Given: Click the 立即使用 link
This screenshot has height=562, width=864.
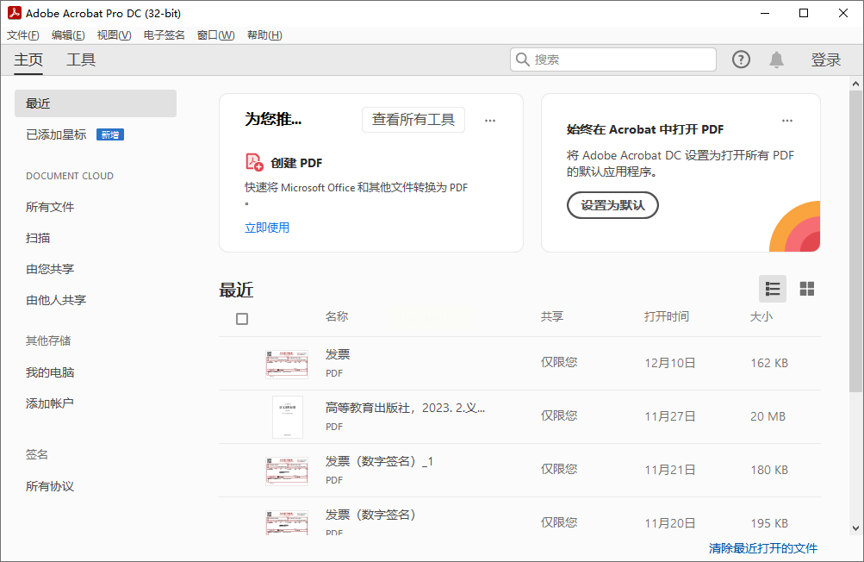Looking at the screenshot, I should (x=267, y=228).
